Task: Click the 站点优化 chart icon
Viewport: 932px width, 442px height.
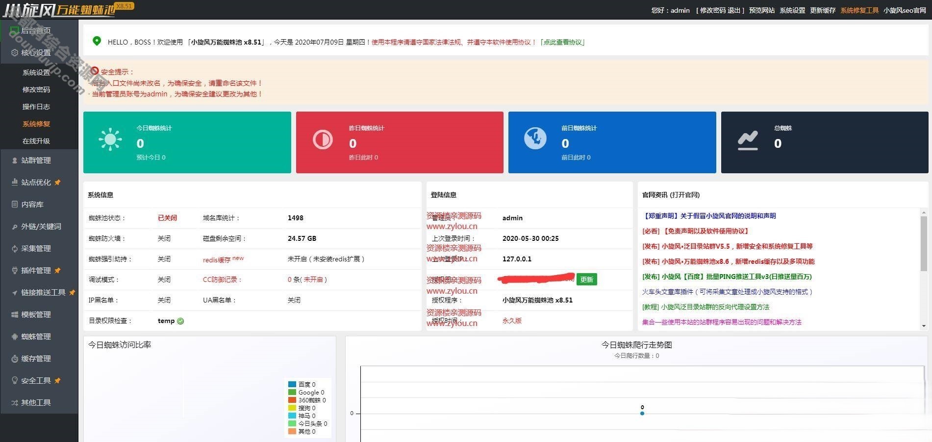Action: pyautogui.click(x=15, y=182)
